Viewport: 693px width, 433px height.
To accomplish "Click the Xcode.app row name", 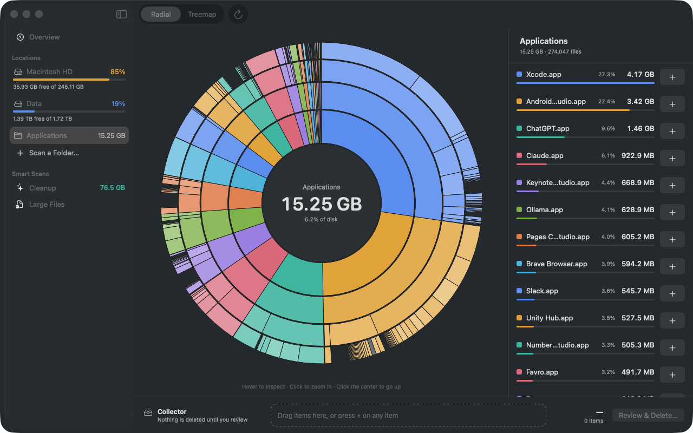I will (544, 74).
